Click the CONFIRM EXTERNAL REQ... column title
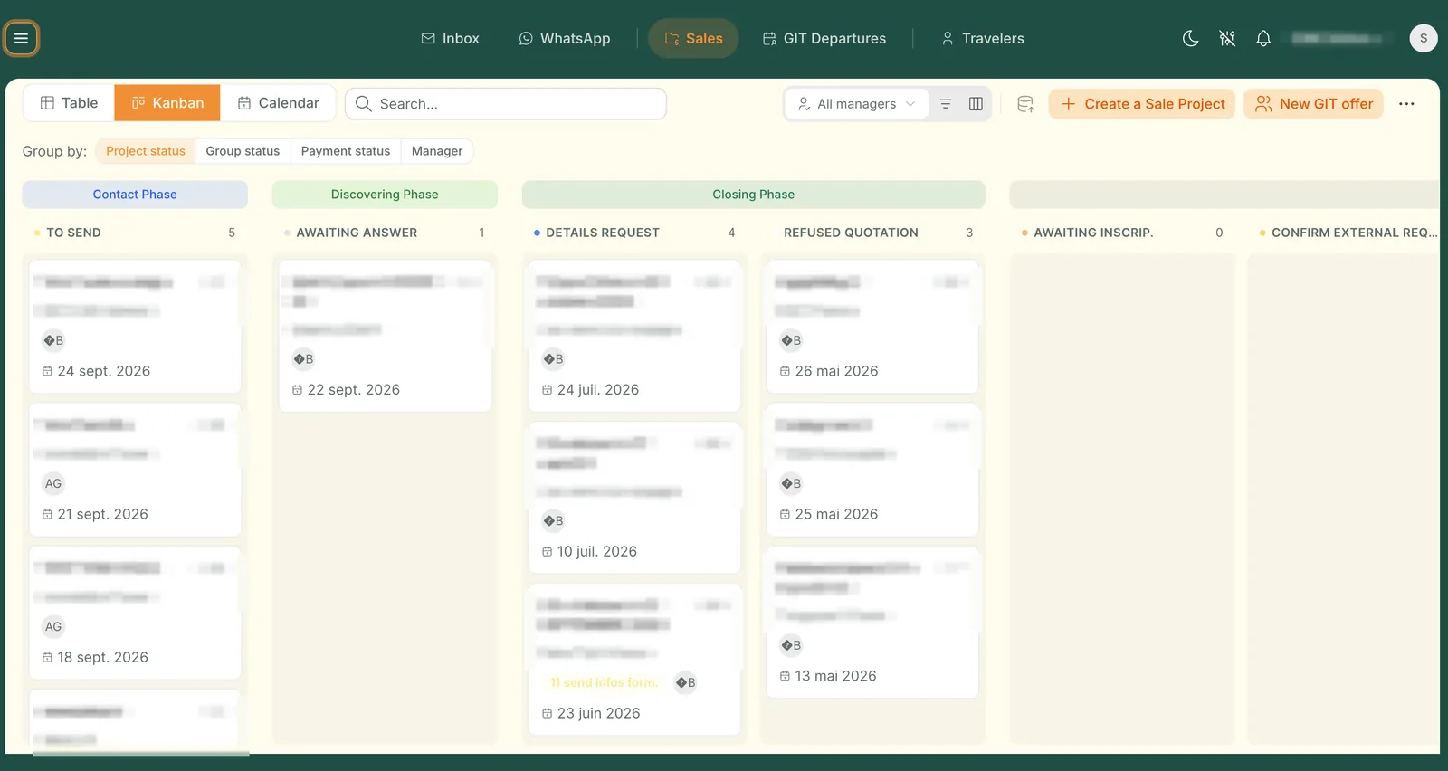 (x=1354, y=233)
